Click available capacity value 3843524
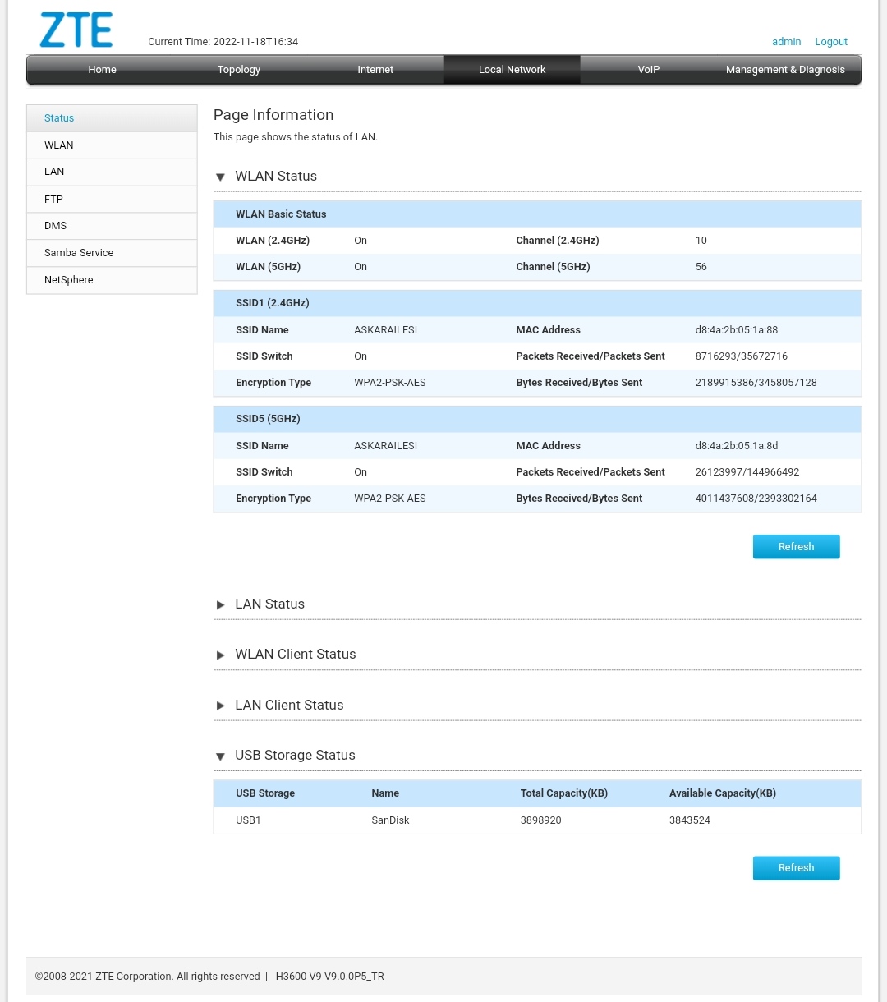The width and height of the screenshot is (887, 1002). 689,820
